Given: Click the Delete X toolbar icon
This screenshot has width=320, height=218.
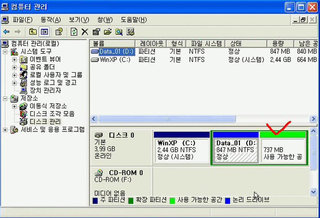Looking at the screenshot, I should point(85,32).
